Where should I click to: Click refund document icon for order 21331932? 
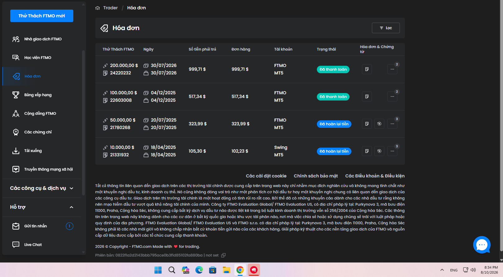tap(379, 151)
